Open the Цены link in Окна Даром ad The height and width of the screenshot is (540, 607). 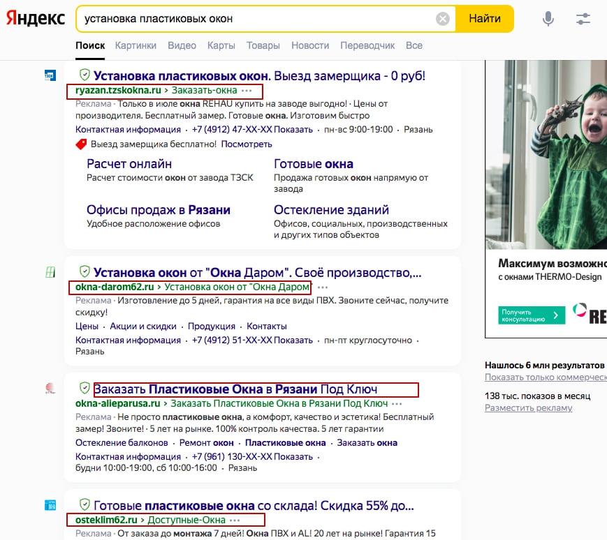click(x=87, y=327)
